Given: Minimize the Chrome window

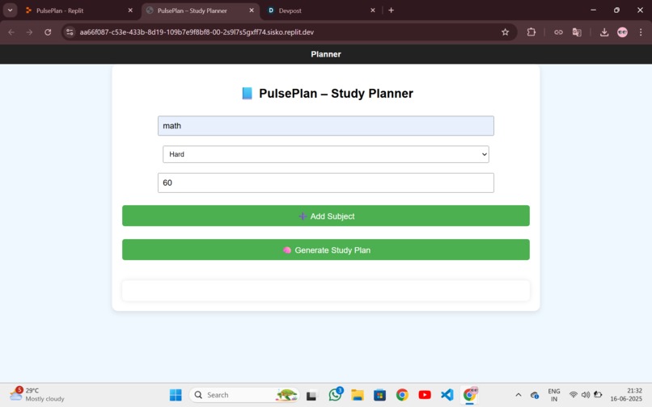Looking at the screenshot, I should click(x=594, y=10).
